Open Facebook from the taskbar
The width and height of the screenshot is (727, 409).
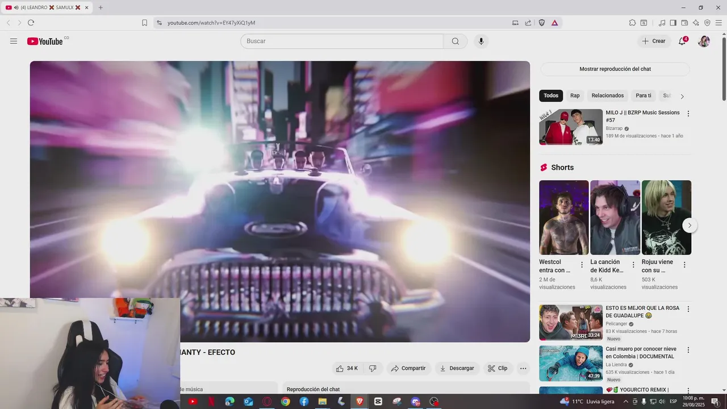pyautogui.click(x=304, y=402)
